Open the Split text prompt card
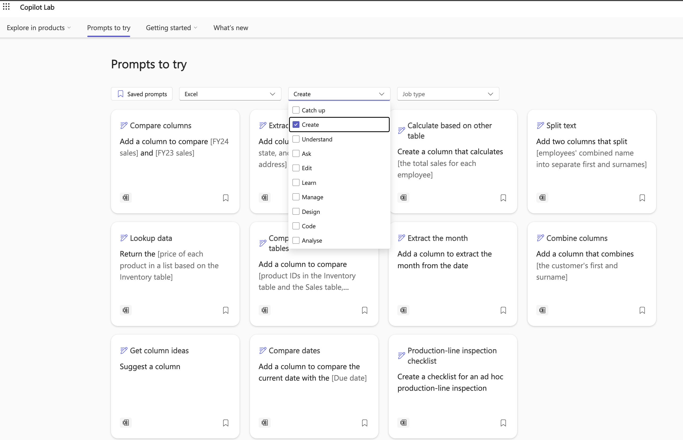The height and width of the screenshot is (440, 683). [x=591, y=161]
